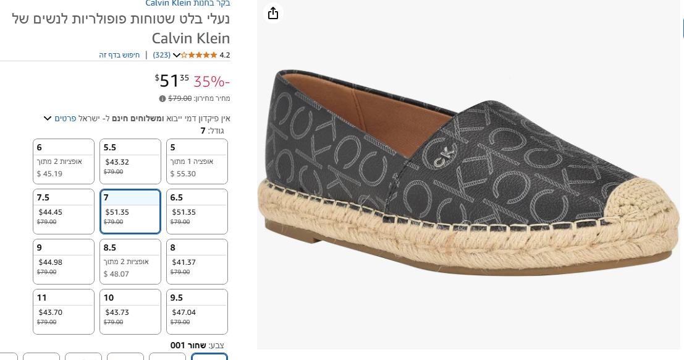Viewport: 684px width, 360px height.
Task: Click the share icon above the shoe image
Action: (273, 13)
